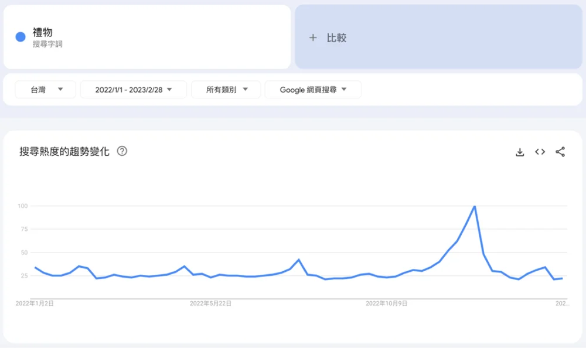Open the Google 網頁搜尋 search type dropdown
The width and height of the screenshot is (586, 348).
pos(313,90)
